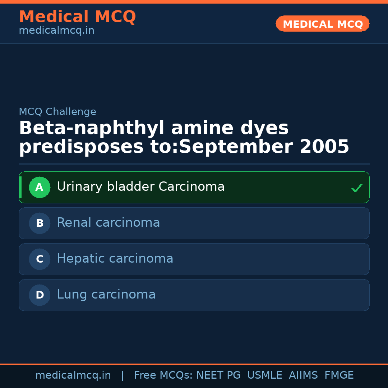This screenshot has height=388, width=388.
Task: Open medicalmcq.in link in footer
Action: [73, 375]
